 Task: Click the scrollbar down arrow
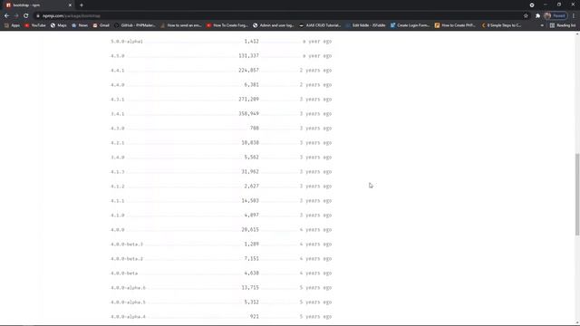[577, 322]
